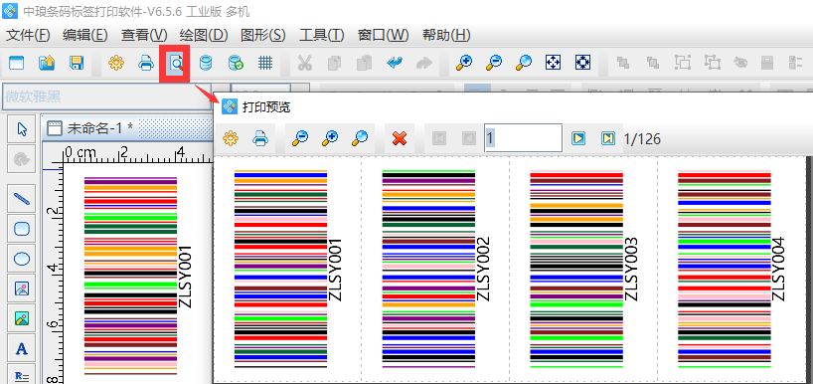Open the 工具(T) menu
813x384 pixels.
[x=322, y=35]
